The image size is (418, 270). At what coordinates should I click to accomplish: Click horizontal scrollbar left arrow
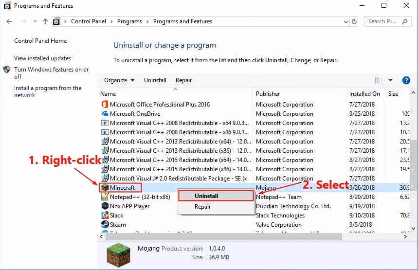click(102, 236)
